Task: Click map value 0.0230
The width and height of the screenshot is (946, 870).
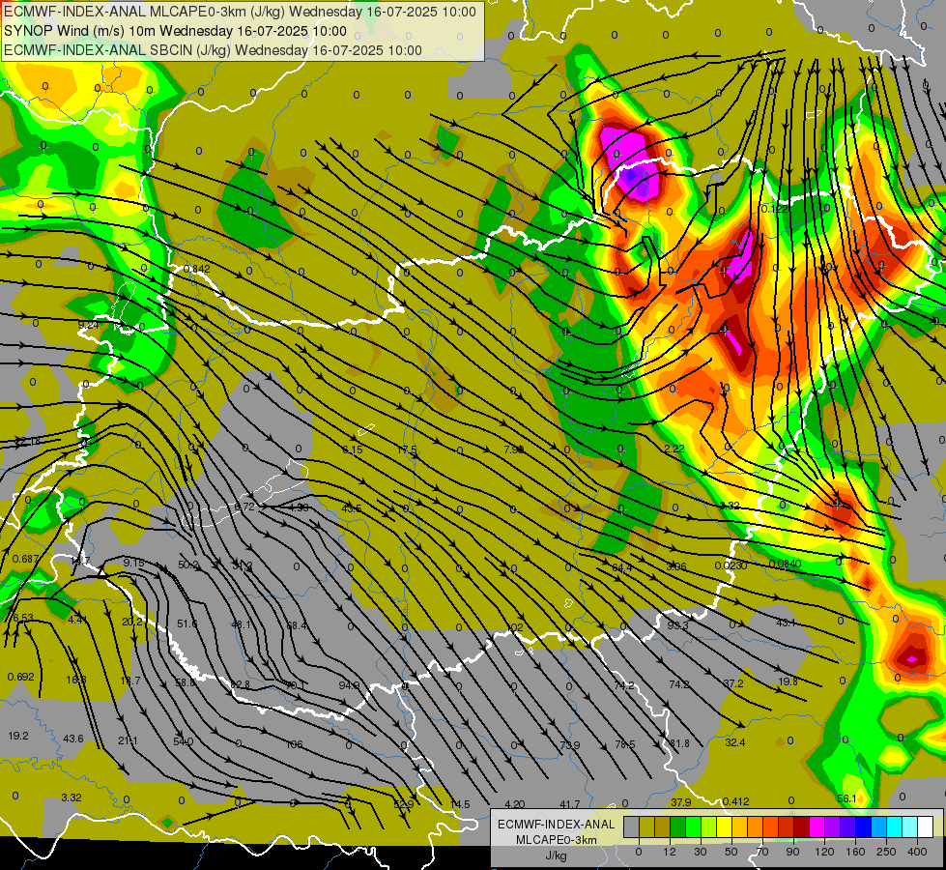Action: click(x=731, y=565)
